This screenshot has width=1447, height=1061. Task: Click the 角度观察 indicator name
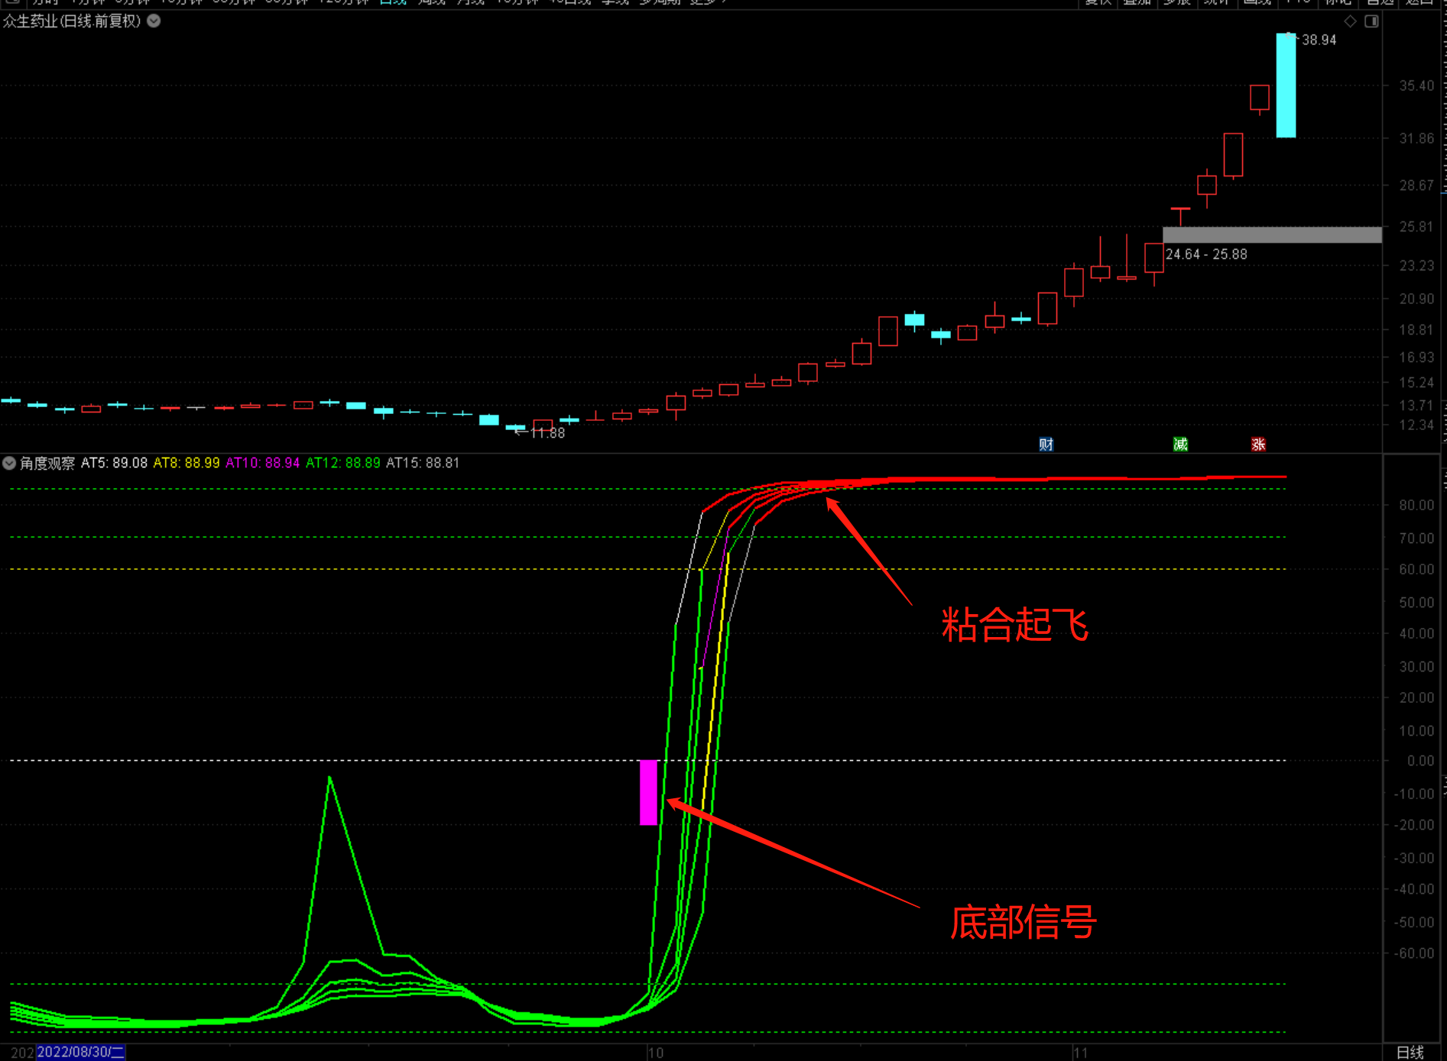(x=47, y=463)
